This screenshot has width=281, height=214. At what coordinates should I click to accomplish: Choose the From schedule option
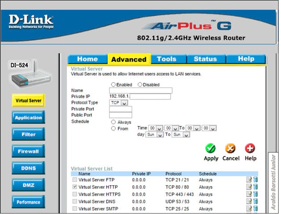tap(113, 129)
